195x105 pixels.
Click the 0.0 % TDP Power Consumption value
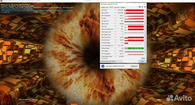click(x=120, y=45)
